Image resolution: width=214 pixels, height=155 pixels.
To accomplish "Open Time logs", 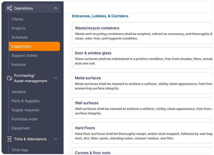I will click(20, 150).
